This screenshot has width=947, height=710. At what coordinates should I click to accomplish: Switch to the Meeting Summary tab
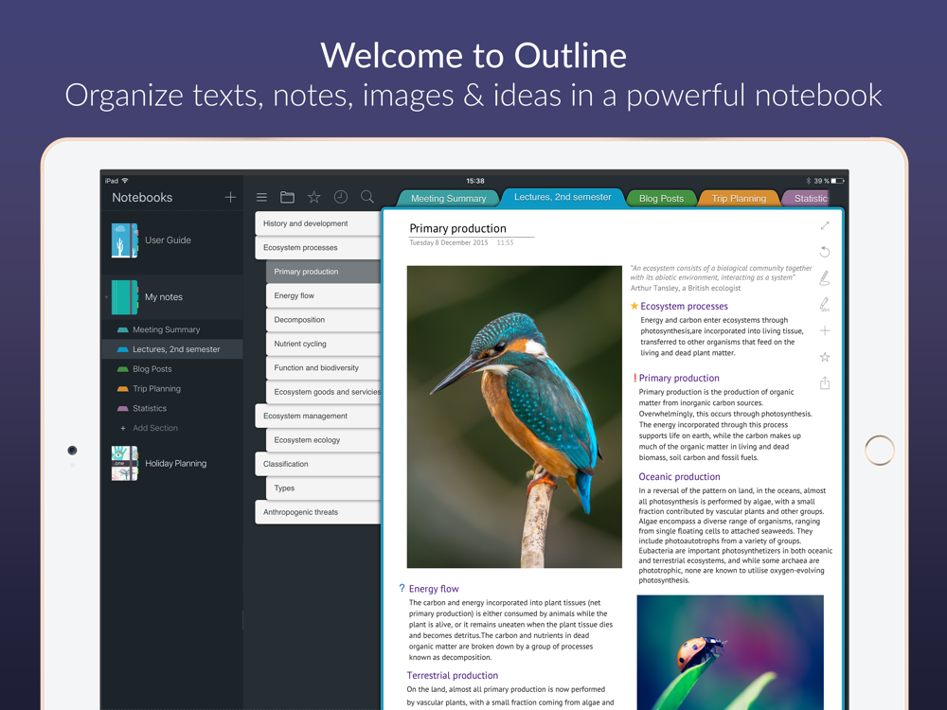pyautogui.click(x=449, y=199)
